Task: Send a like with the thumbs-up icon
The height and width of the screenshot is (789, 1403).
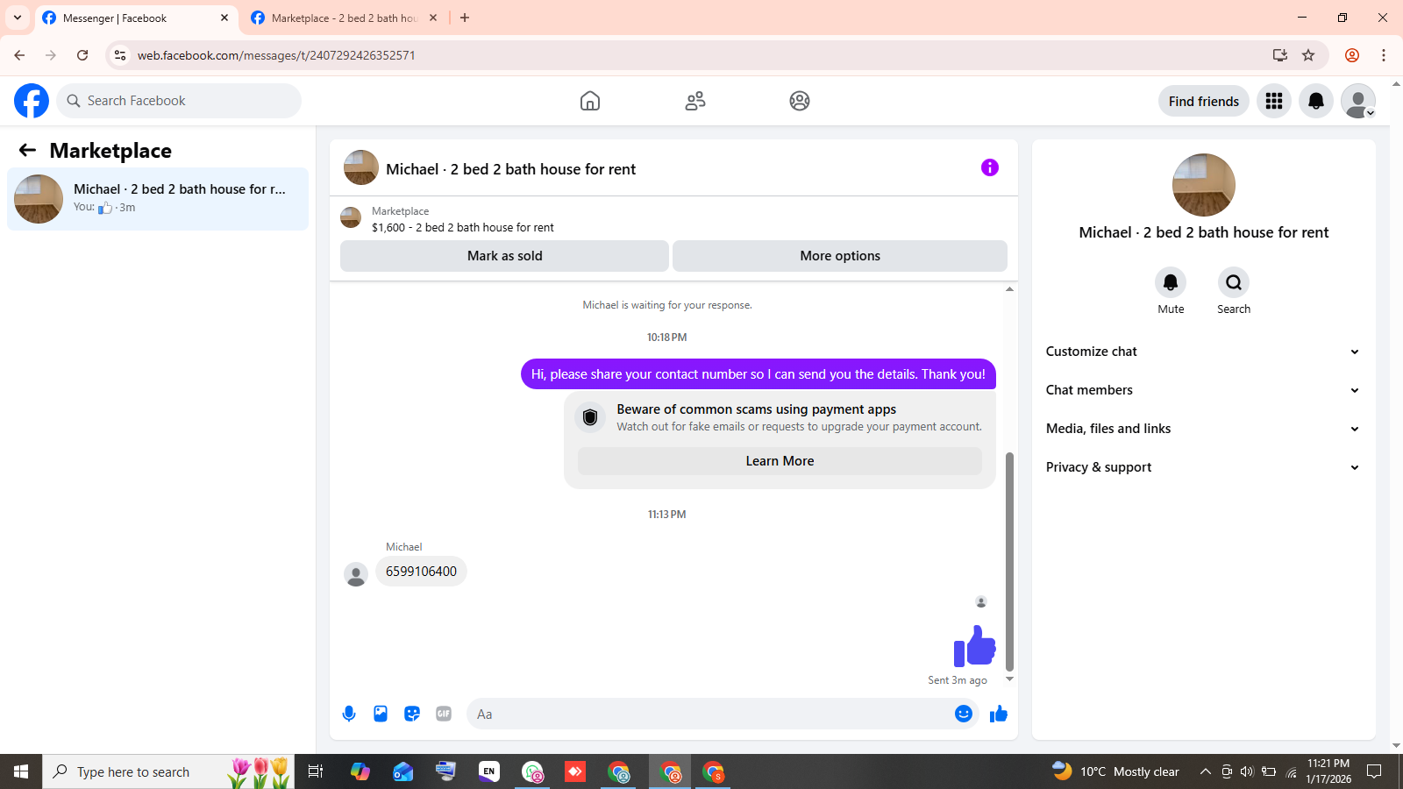Action: 999,714
